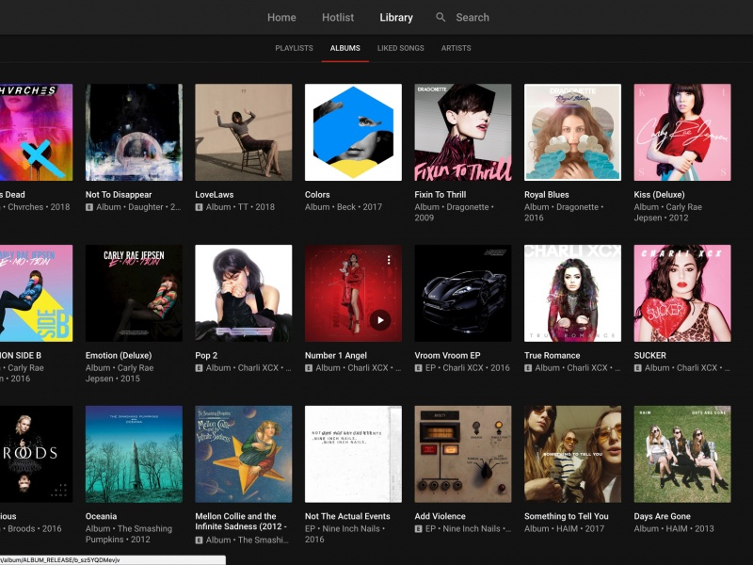The height and width of the screenshot is (565, 753).
Task: Click the SUCKER title link
Action: click(x=649, y=356)
